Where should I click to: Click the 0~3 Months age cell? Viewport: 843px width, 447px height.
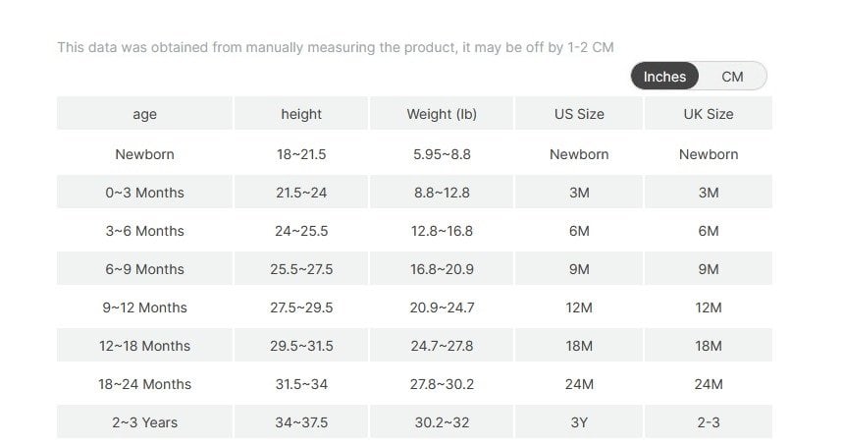tap(144, 193)
